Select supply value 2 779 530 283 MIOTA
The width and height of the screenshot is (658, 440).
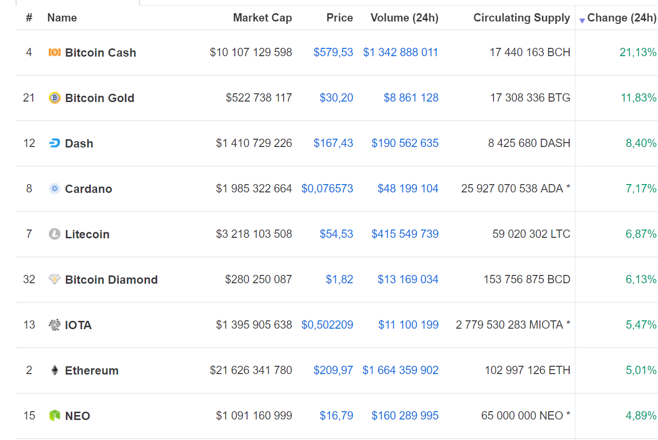coord(510,325)
